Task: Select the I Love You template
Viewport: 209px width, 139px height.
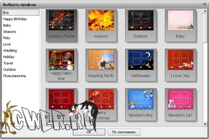Action: [x=181, y=65]
